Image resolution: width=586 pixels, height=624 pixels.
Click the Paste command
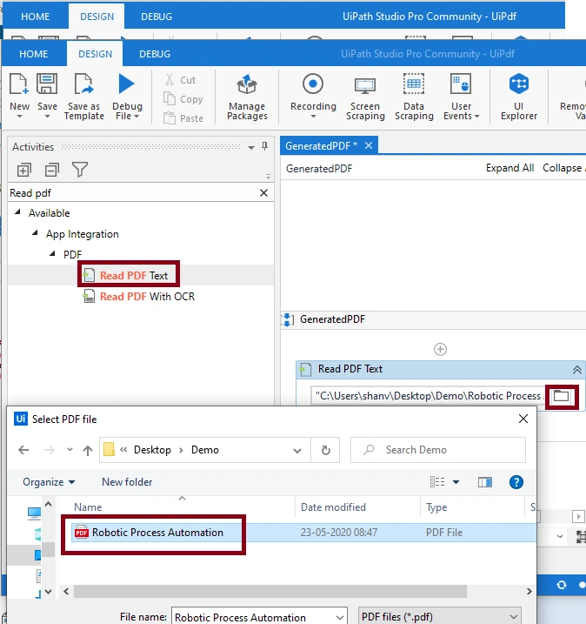(x=183, y=117)
